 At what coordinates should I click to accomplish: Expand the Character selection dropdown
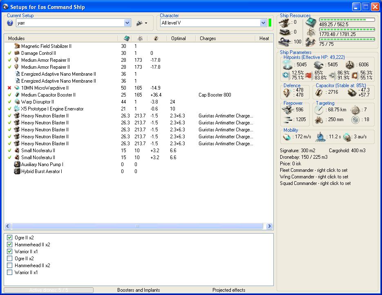[x=263, y=23]
